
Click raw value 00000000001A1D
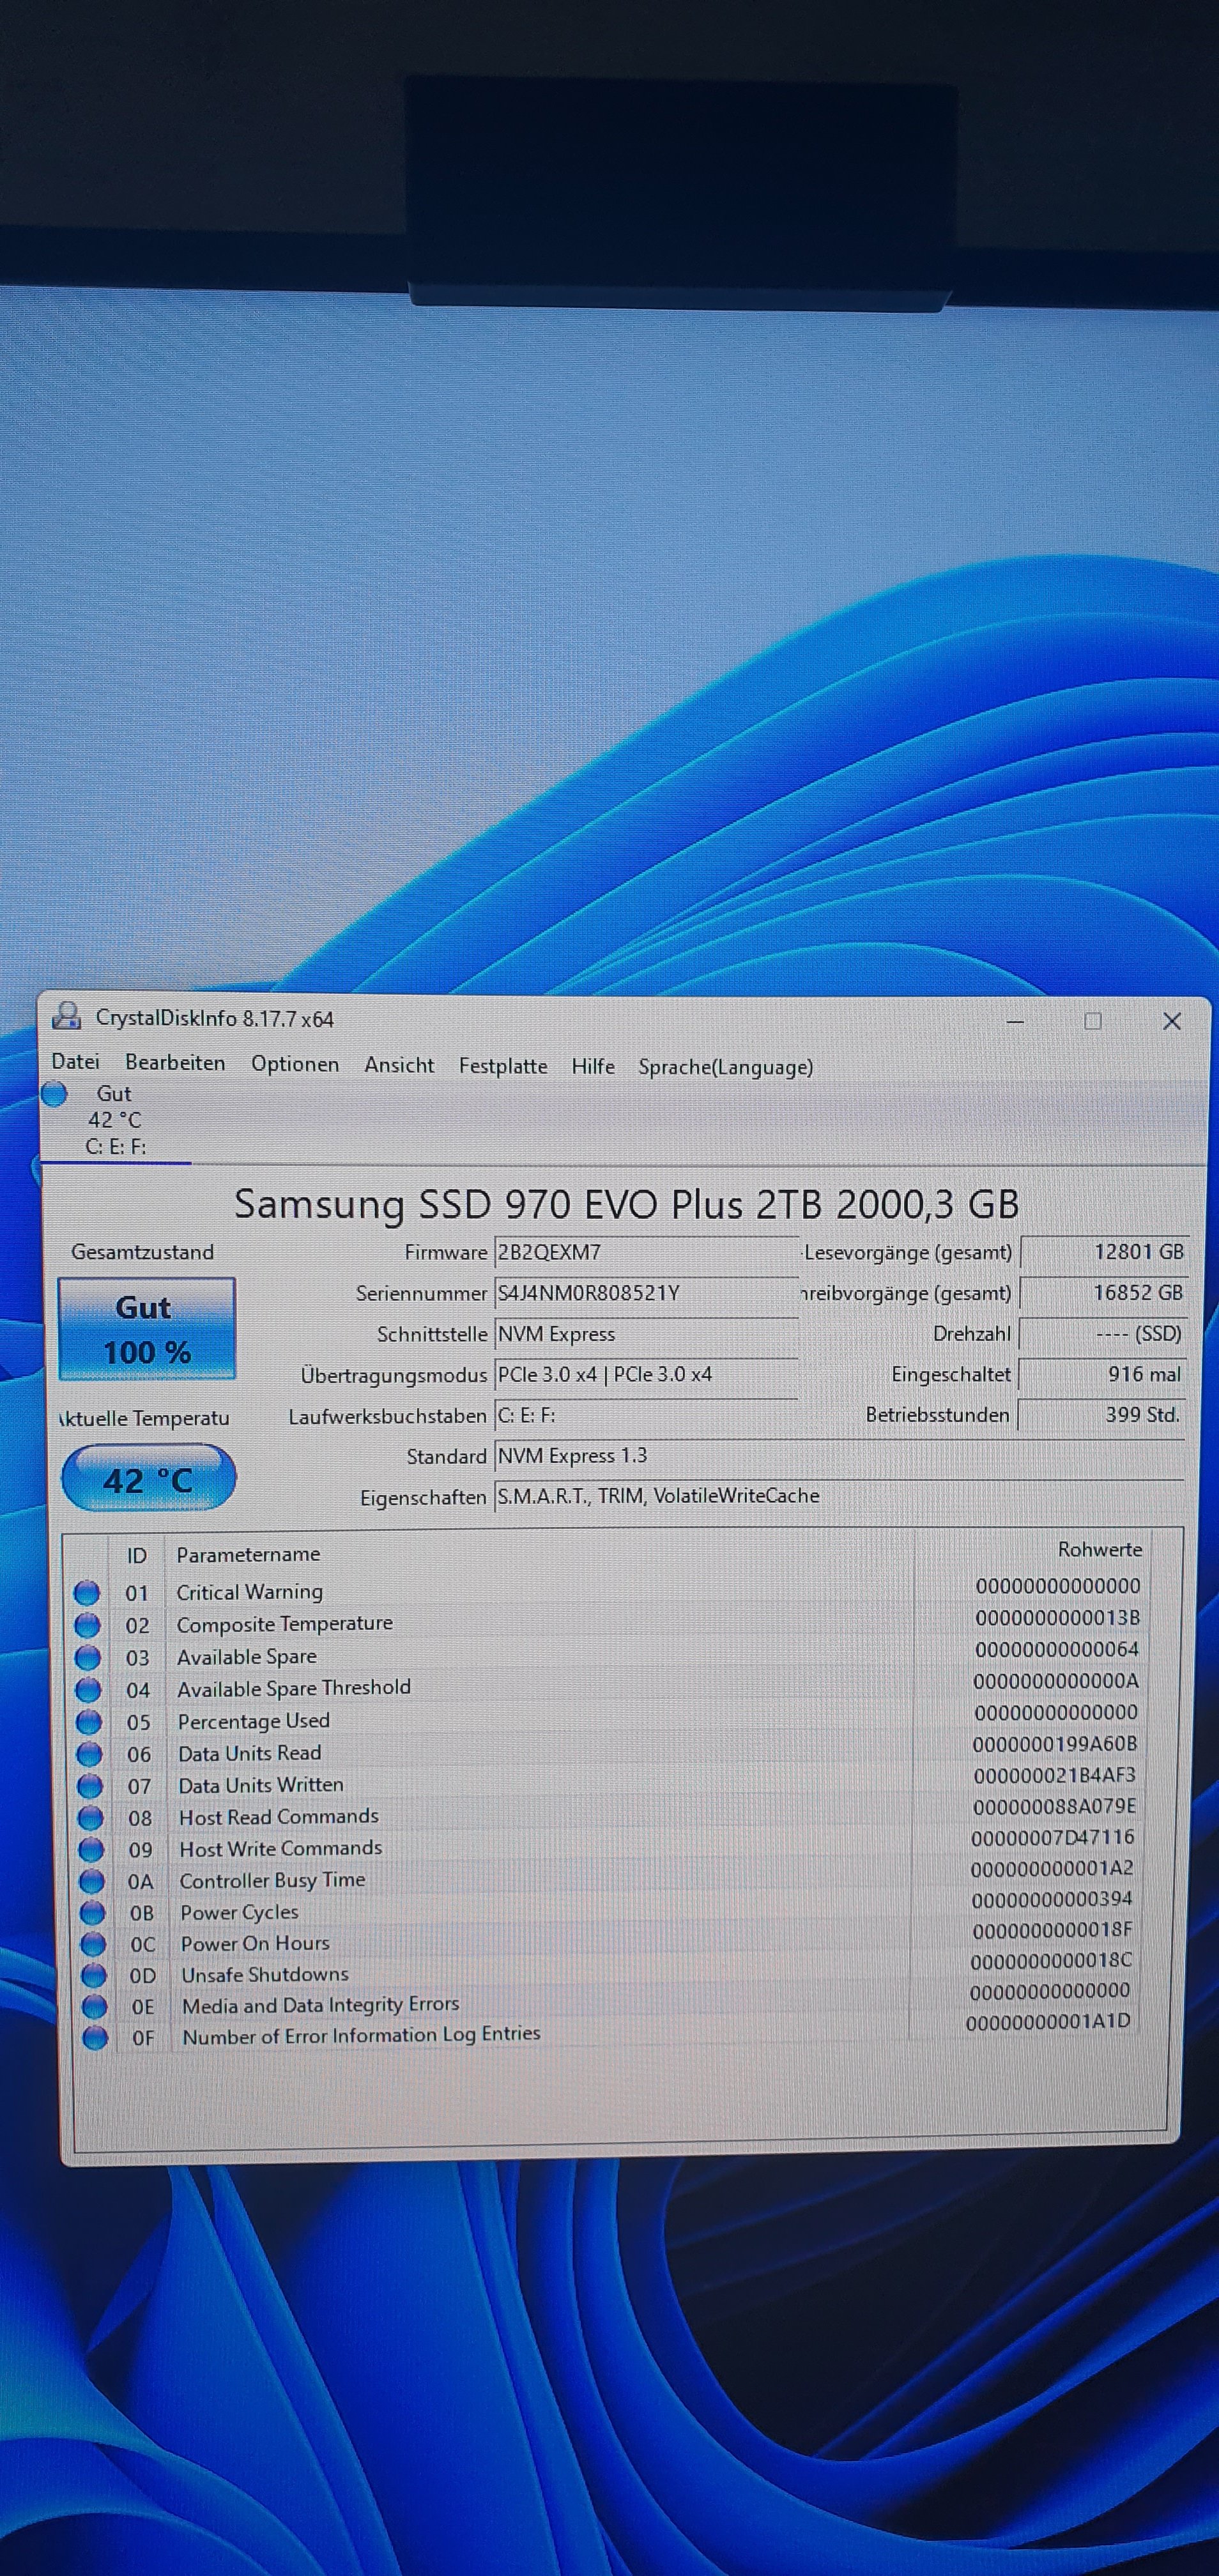point(1048,2021)
